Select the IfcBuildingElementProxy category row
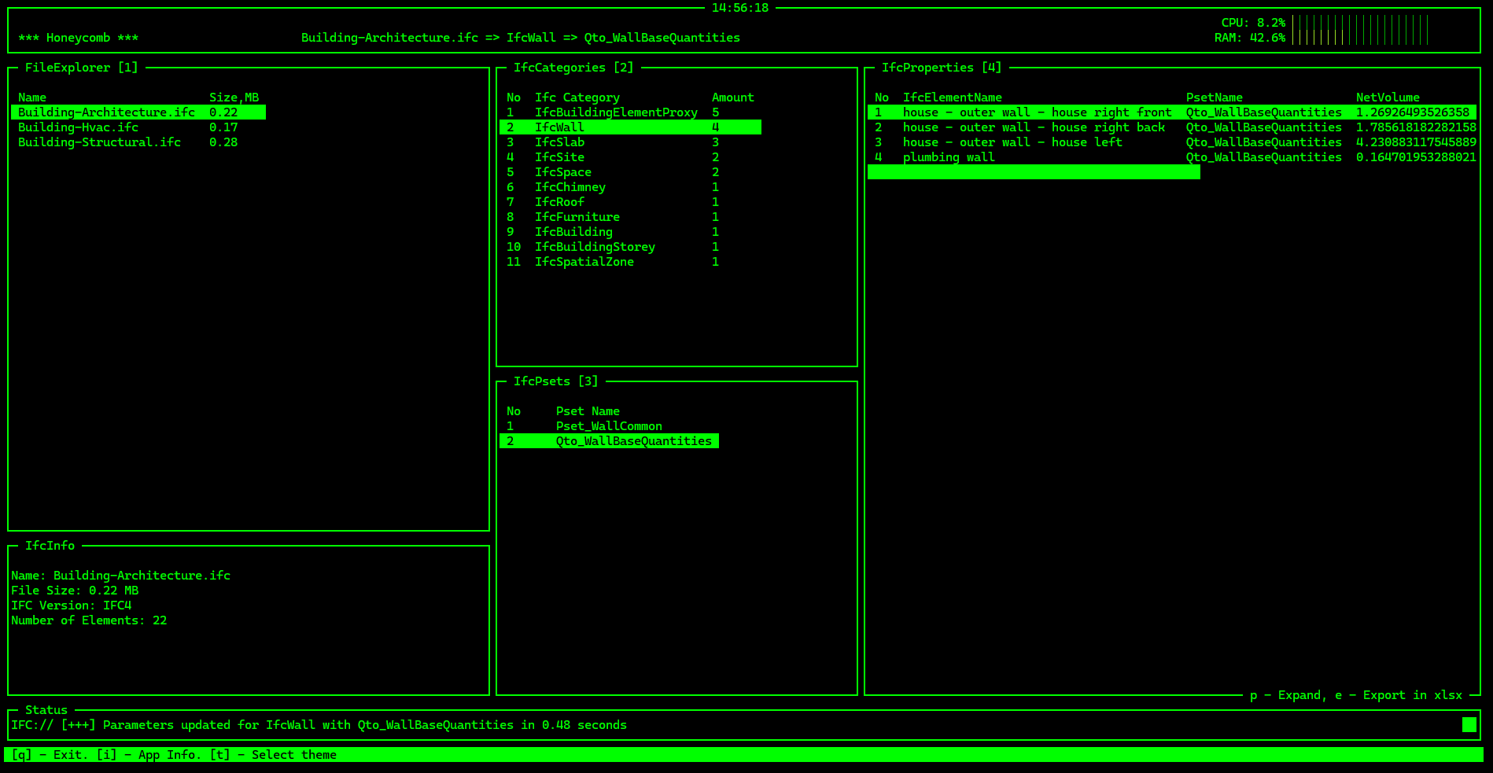The image size is (1493, 773). 630,112
